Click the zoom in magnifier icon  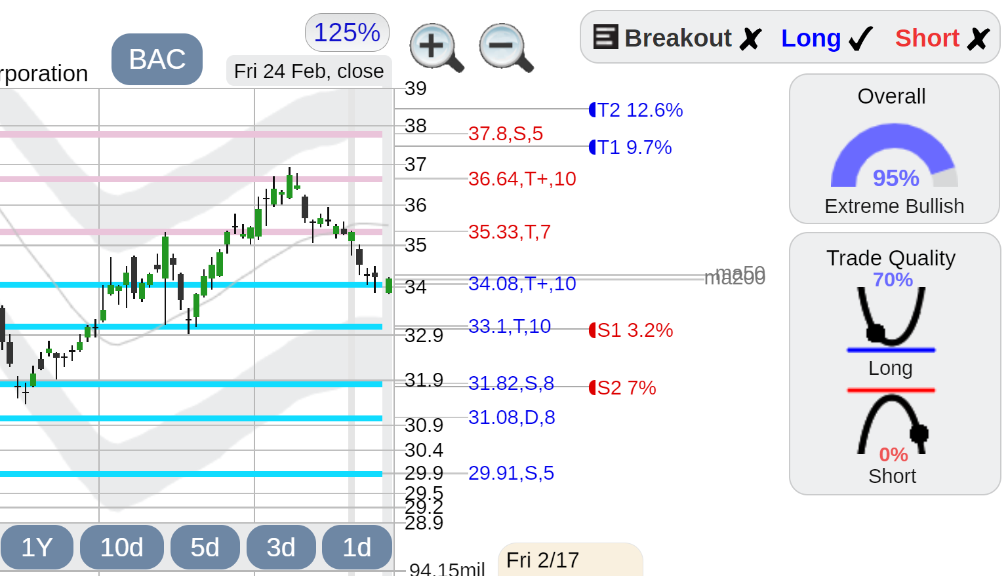[436, 47]
